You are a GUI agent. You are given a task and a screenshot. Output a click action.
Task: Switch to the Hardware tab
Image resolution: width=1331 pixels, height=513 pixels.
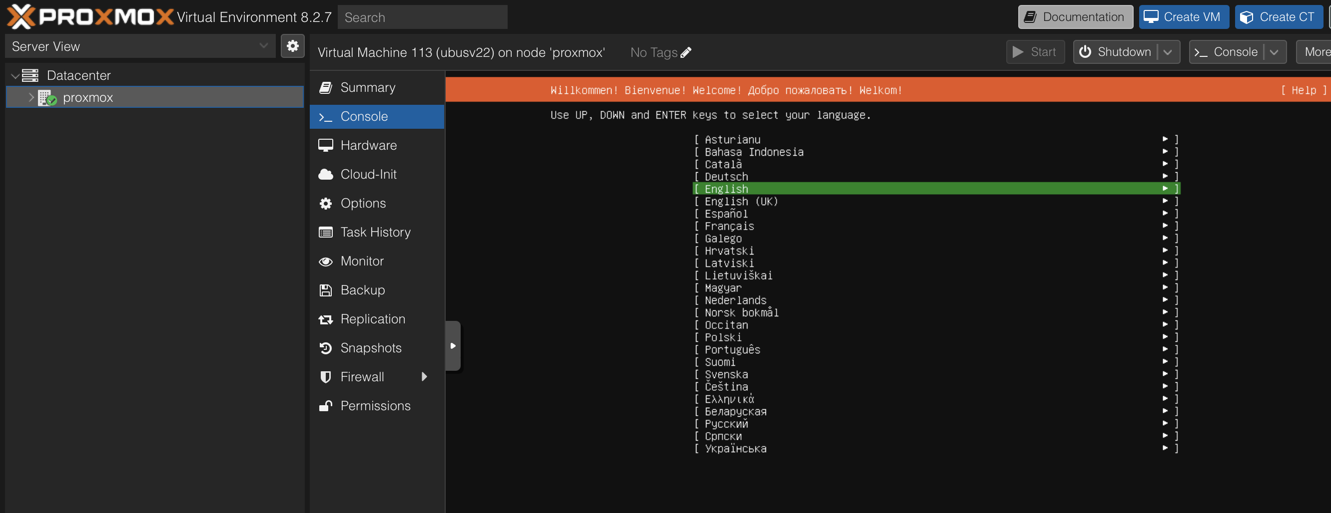click(377, 146)
